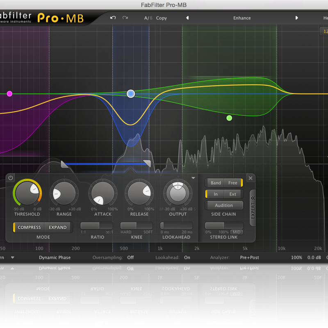Toggle the MID stereo link button
This screenshot has height=328, width=328.
click(237, 232)
